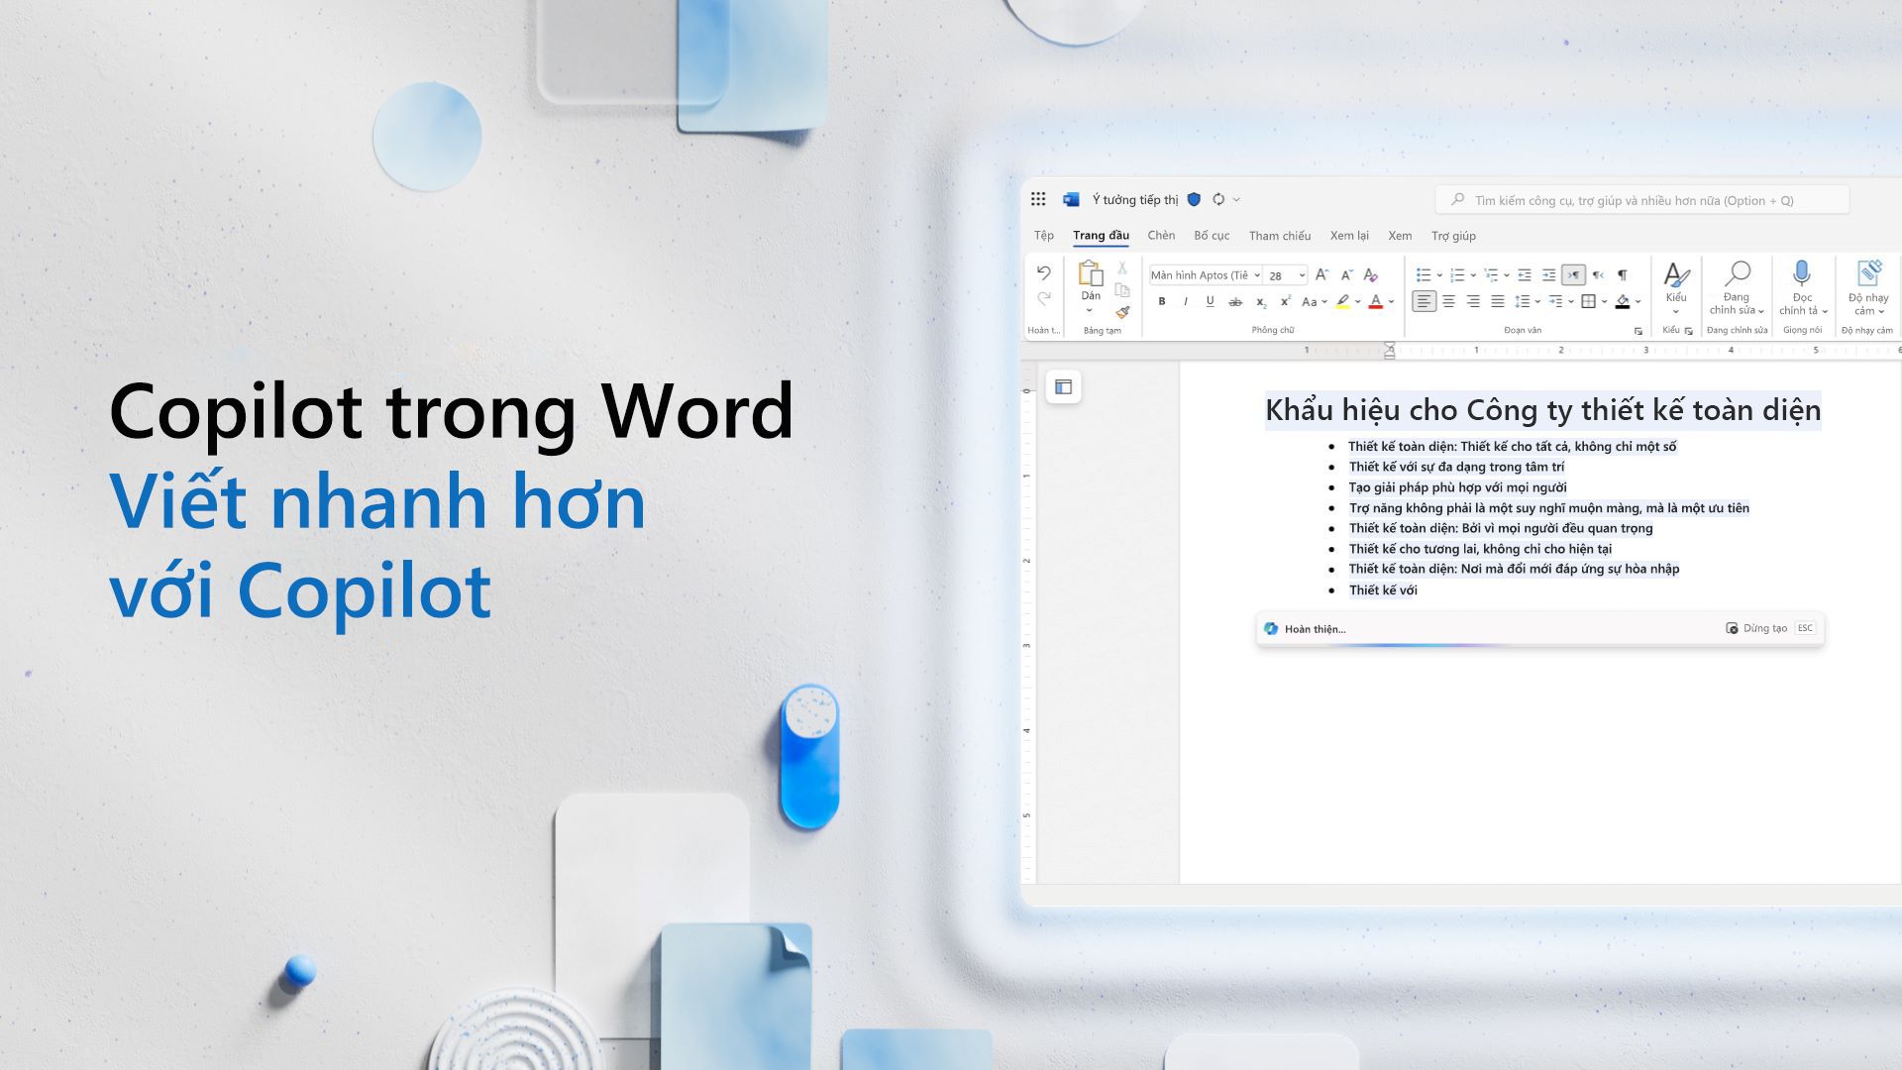Apply red font color
Viewport: 1902px width, 1070px height.
(1376, 302)
